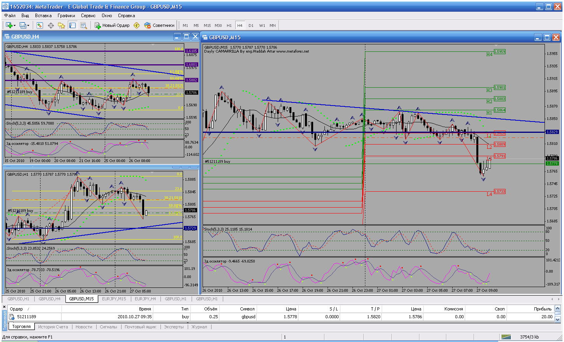Open a new chart with the toolbar icon
The width and height of the screenshot is (564, 342).
[x=9, y=25]
